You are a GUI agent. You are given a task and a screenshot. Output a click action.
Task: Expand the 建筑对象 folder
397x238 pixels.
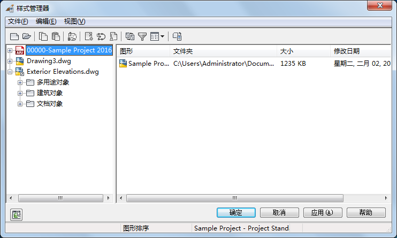tap(20, 93)
